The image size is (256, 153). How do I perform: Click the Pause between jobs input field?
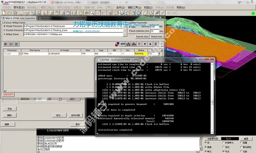coord(154,31)
